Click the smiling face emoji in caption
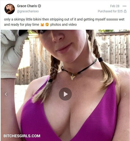The width and height of the screenshot is (130, 141). [47, 25]
